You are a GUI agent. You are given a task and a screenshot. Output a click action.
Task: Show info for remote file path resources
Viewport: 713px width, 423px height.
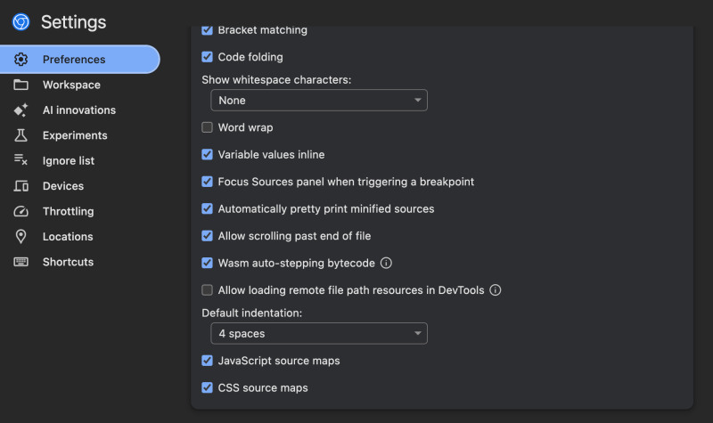(496, 290)
